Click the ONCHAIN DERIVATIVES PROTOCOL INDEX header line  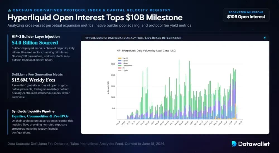(x=92, y=10)
